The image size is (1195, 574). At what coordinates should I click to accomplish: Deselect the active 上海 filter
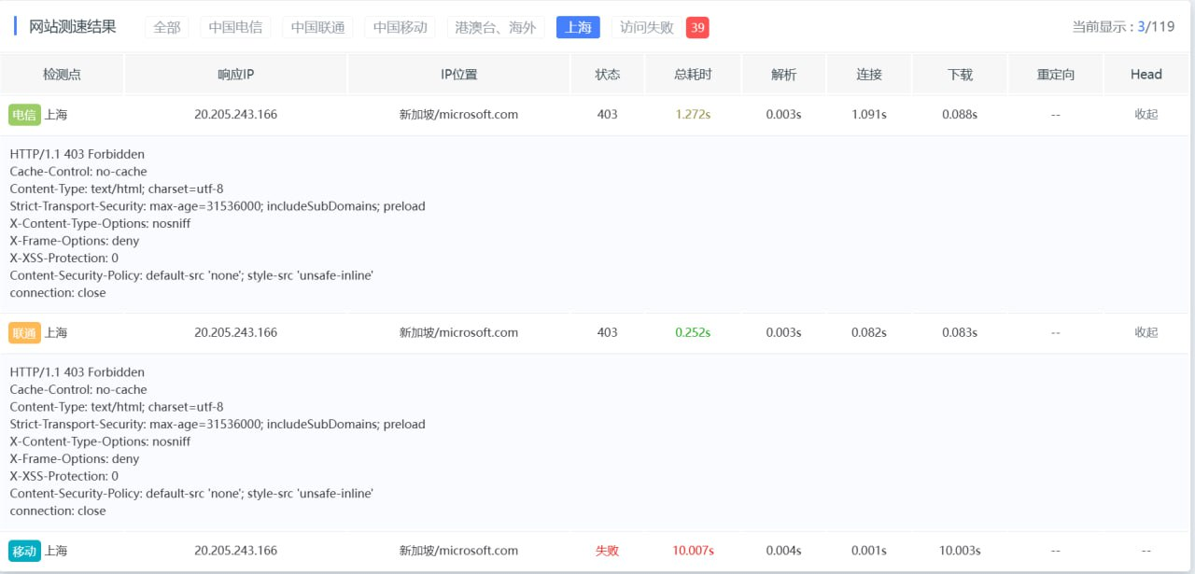(x=578, y=27)
